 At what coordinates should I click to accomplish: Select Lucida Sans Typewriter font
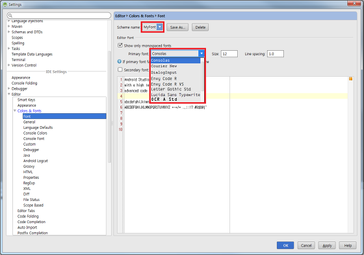pos(175,95)
